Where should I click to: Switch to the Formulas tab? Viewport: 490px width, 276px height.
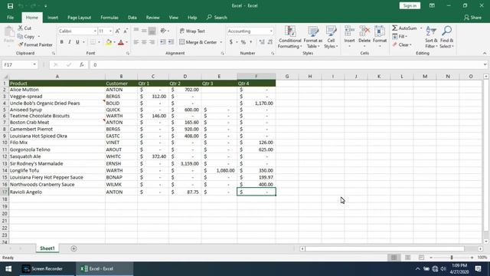tap(109, 18)
